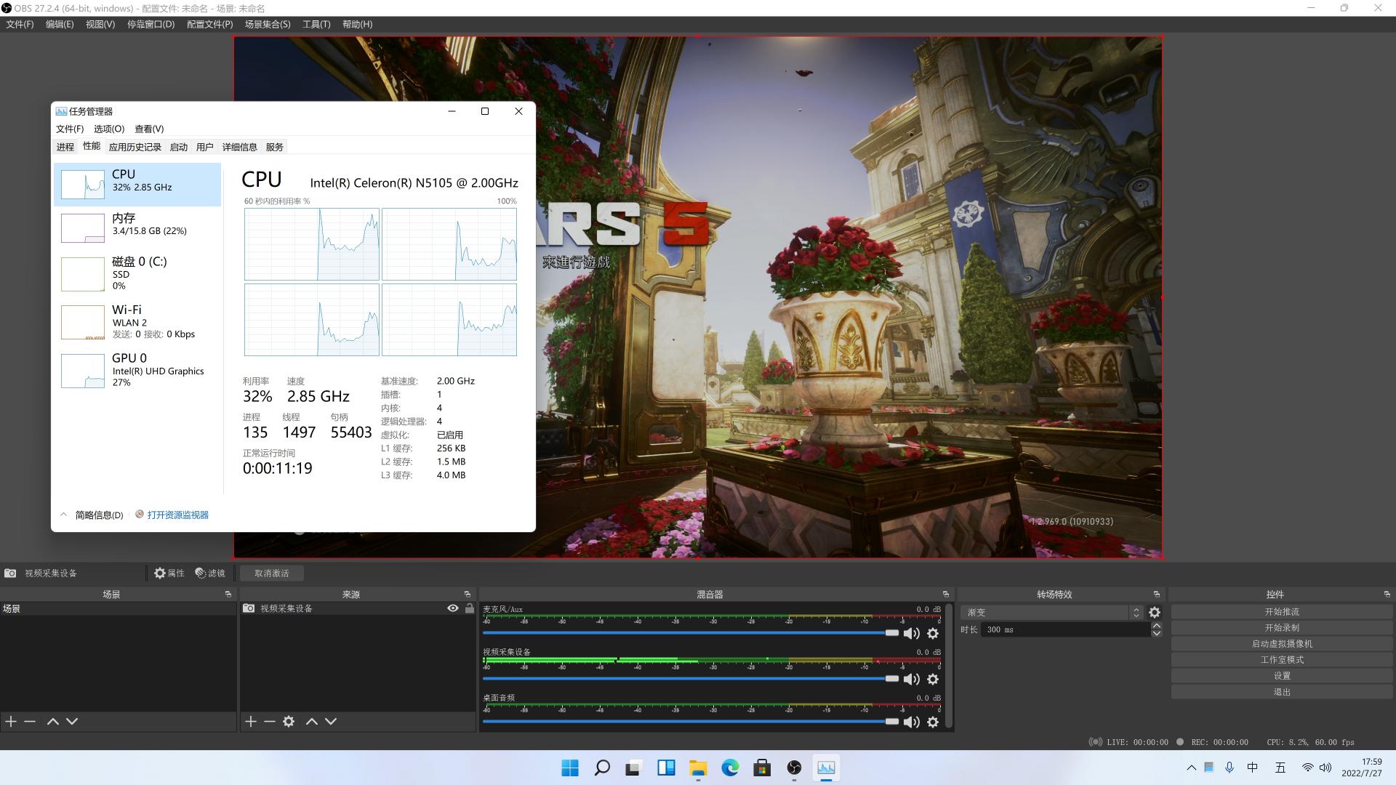Select GPU 0 in performance sidebar
This screenshot has width=1396, height=785.
click(137, 370)
